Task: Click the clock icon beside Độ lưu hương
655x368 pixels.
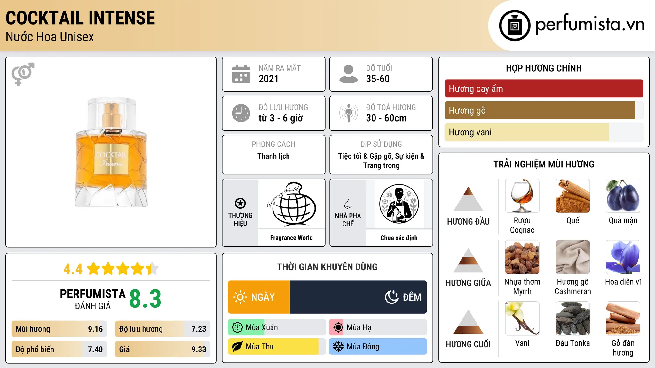Action: click(x=241, y=113)
